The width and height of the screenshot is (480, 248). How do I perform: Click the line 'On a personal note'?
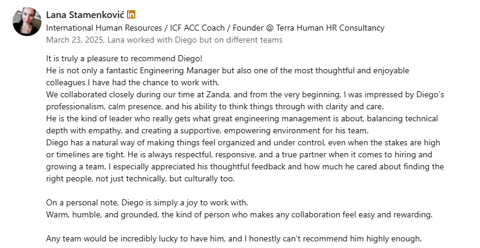click(147, 203)
